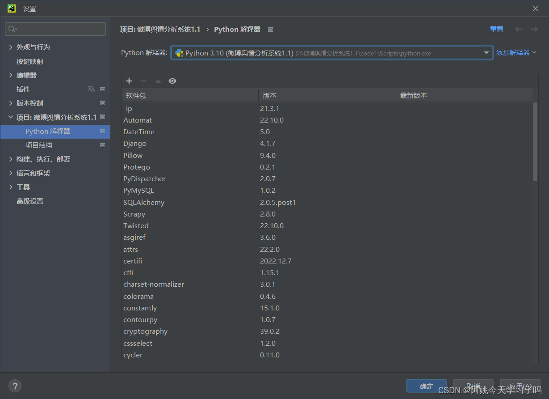Viewport: 549px width, 399px height.
Task: Click the PyCharm logo in title bar
Action: (12, 8)
